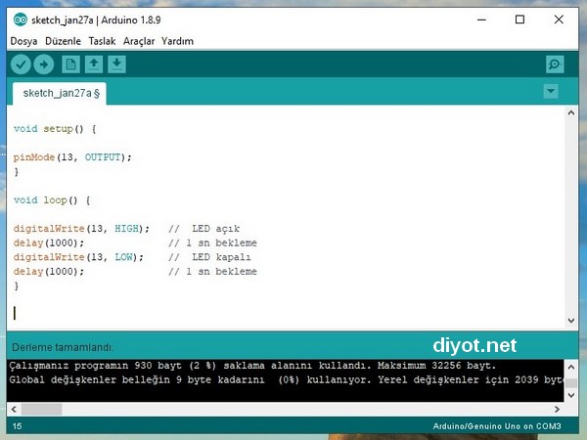Image resolution: width=587 pixels, height=440 pixels.
Task: Click 'Arduino/Genuino Uno on COM3' status text
Action: 497,426
